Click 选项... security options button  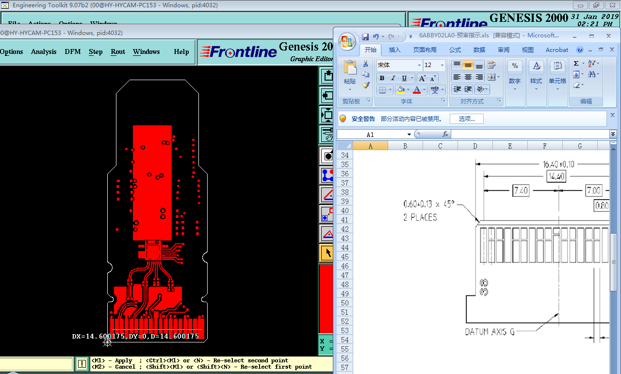pyautogui.click(x=467, y=119)
